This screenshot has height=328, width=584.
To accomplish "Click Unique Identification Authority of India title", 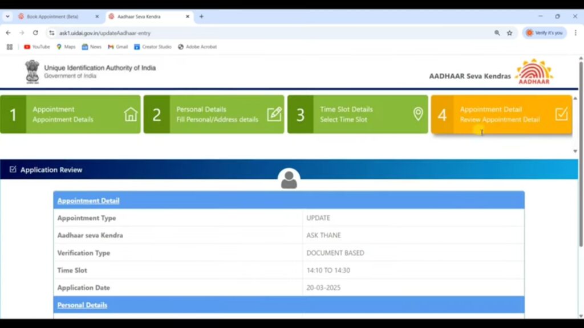I will click(100, 68).
